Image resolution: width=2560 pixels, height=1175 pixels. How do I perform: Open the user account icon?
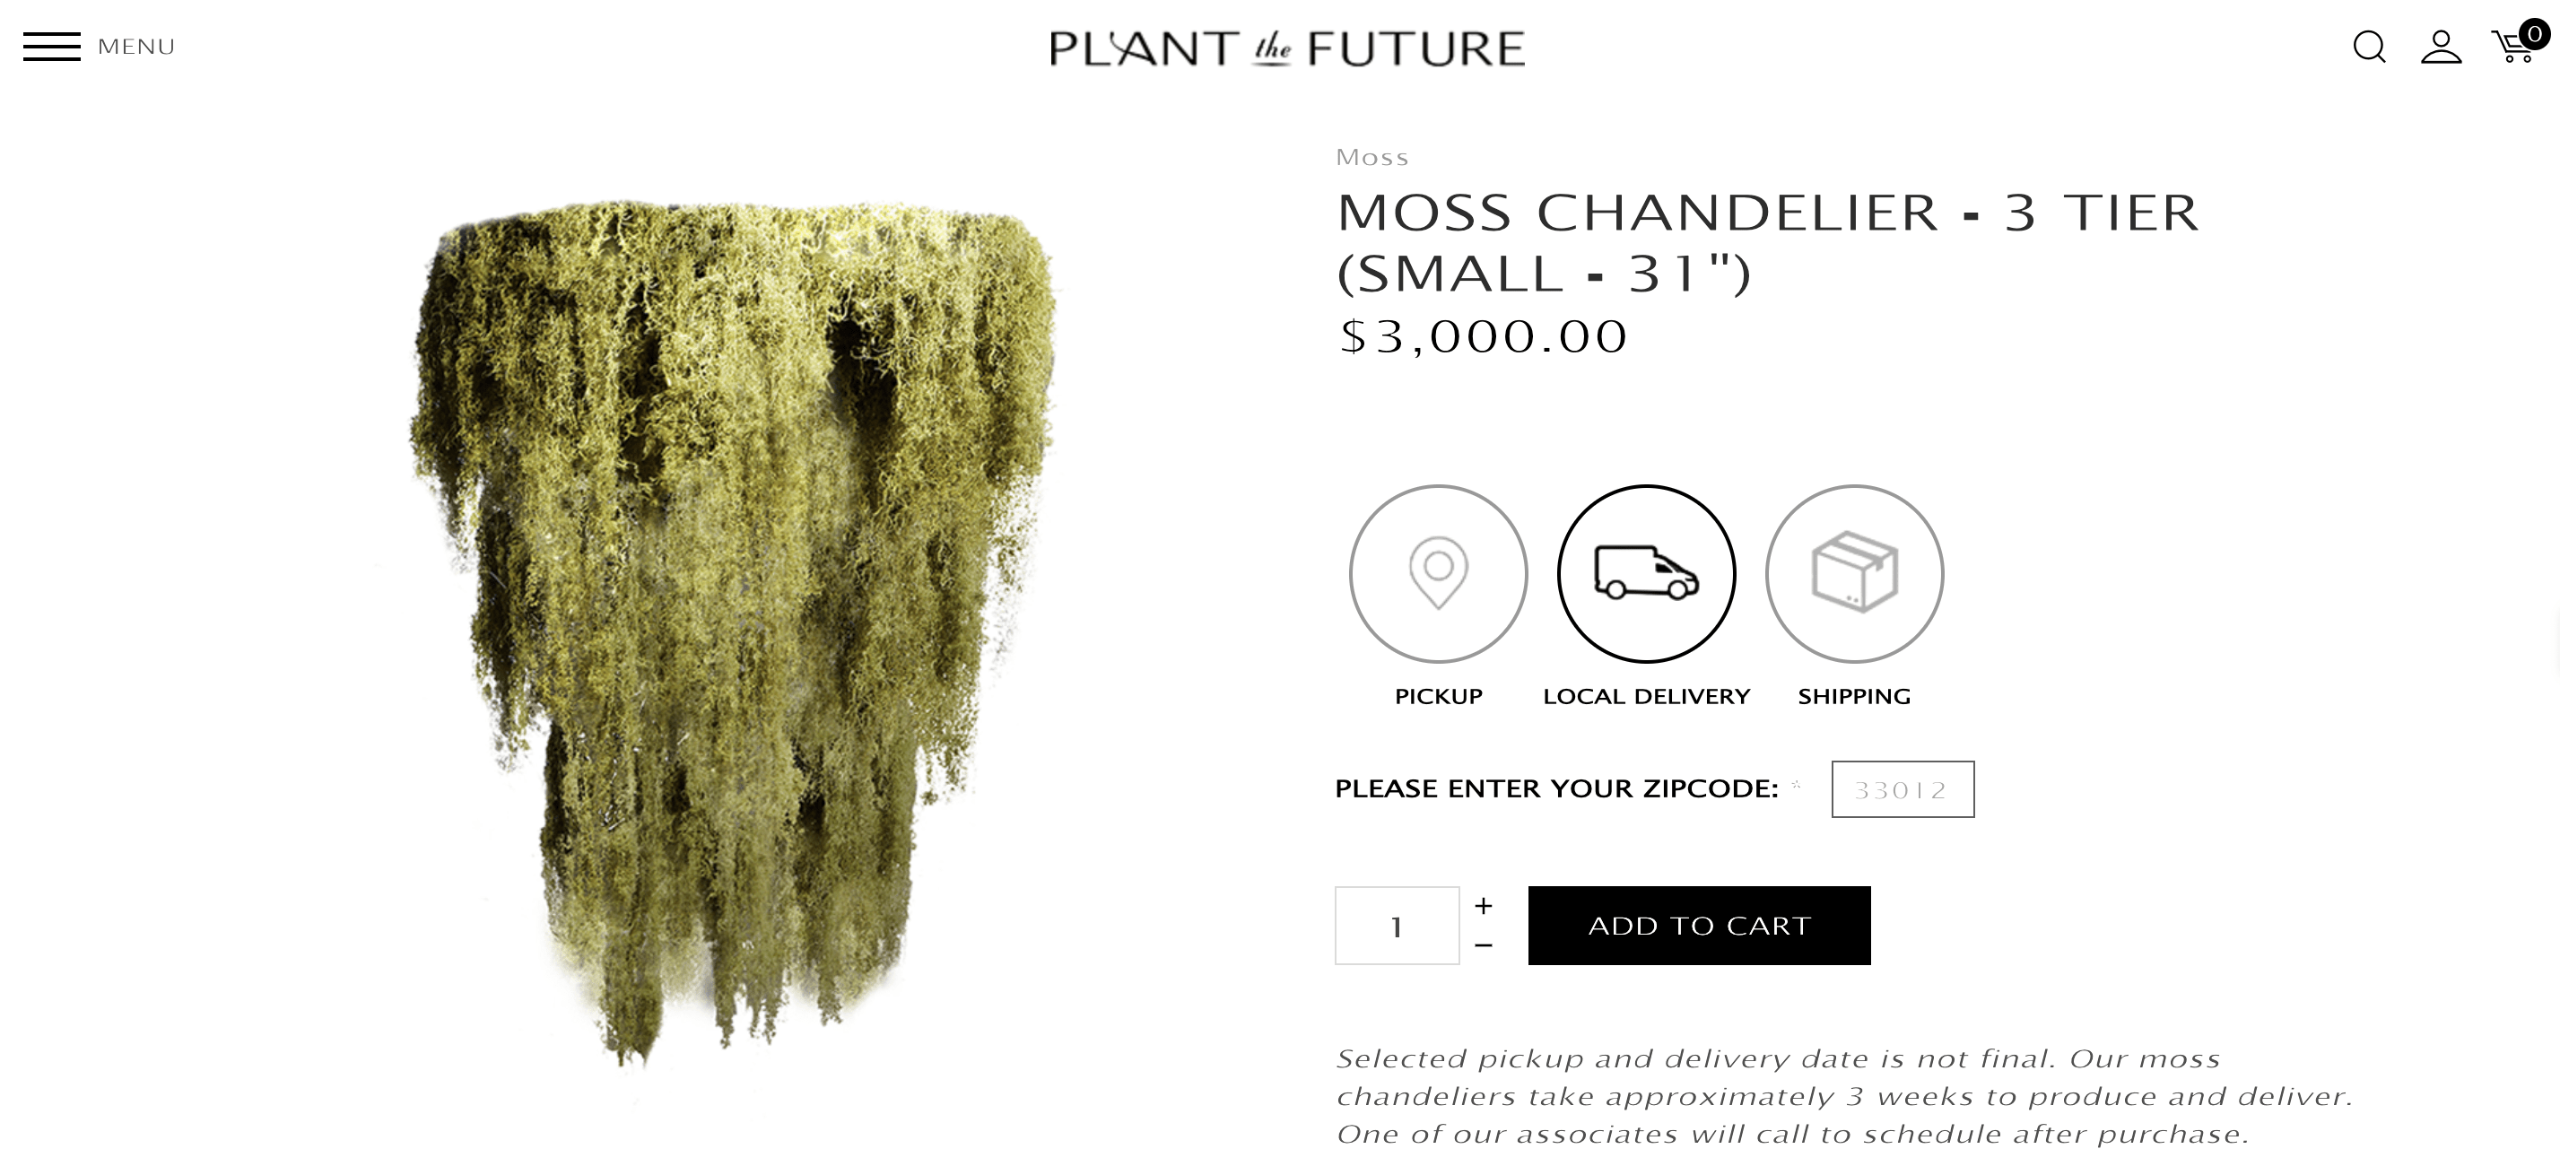[2441, 47]
